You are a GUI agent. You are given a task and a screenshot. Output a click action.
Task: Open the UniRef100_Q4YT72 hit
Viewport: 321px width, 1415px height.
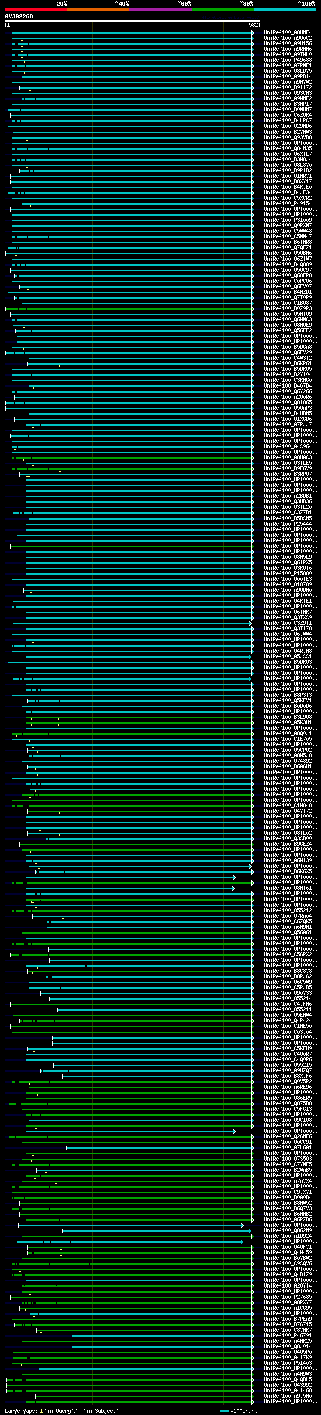(x=288, y=811)
